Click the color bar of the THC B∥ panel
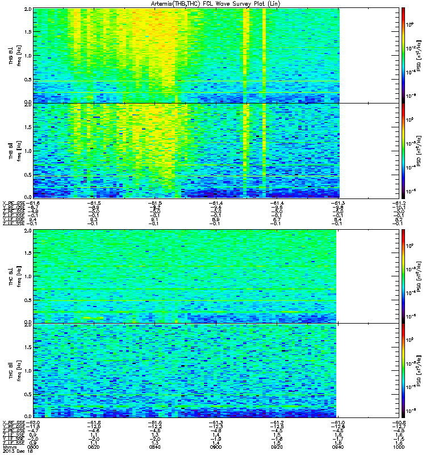Image resolution: width=426 pixels, height=455 pixels. click(x=403, y=371)
